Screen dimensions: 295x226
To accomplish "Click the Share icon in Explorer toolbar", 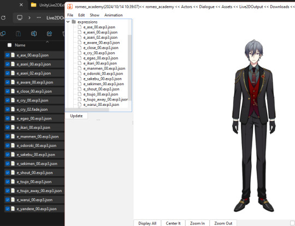I will (x=49, y=34).
